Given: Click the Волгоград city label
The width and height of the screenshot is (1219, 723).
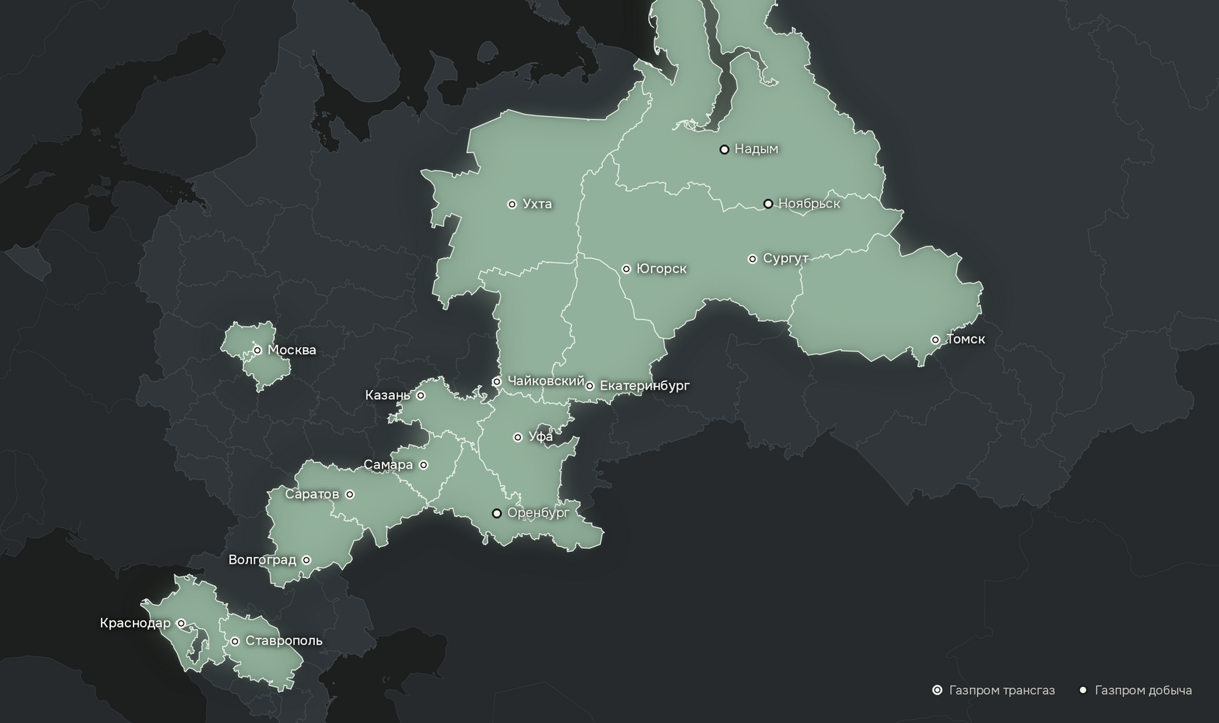Looking at the screenshot, I should (263, 560).
